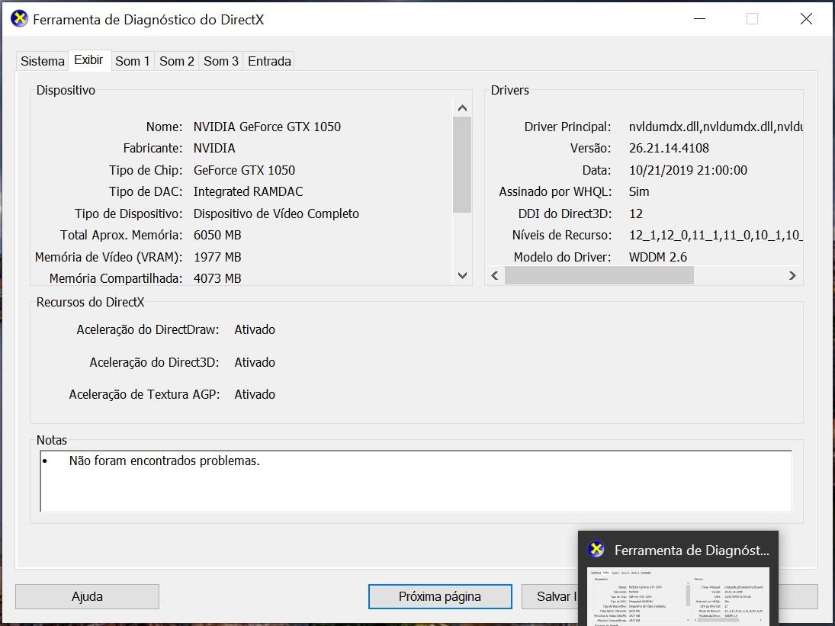Image resolution: width=835 pixels, height=626 pixels.
Task: Click the Dispositivo vertical scrollbar thumb
Action: click(462, 165)
